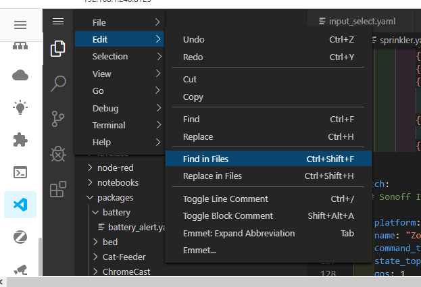Open the Source Control branch icon

point(59,119)
